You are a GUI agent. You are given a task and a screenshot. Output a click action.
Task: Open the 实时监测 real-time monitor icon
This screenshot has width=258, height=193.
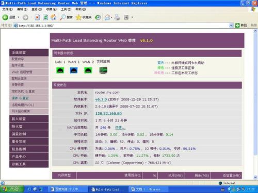click(x=103, y=71)
